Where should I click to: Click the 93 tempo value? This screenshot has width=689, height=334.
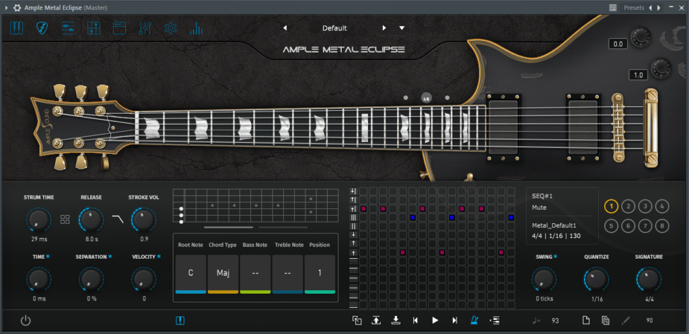[555, 321]
